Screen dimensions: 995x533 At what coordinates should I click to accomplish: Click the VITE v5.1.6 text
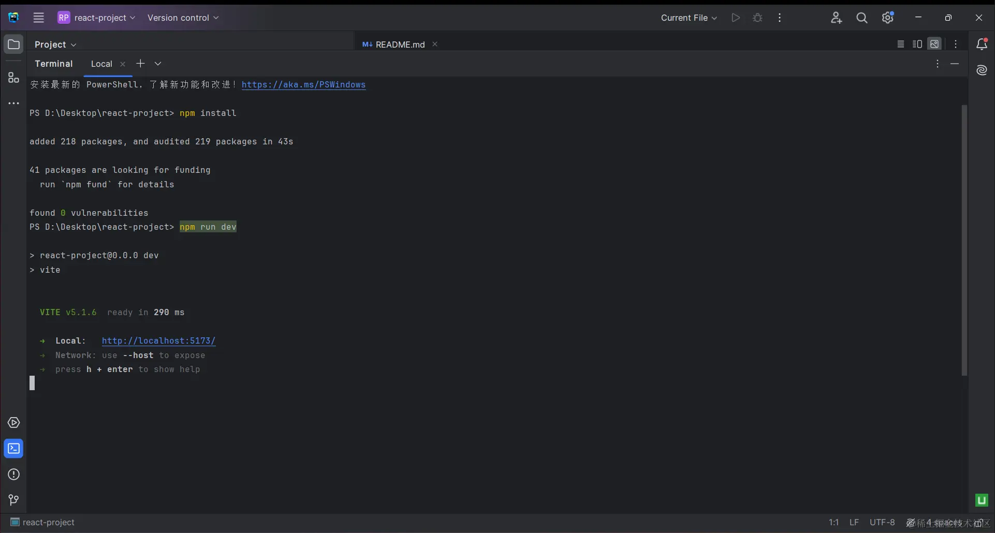tap(68, 313)
